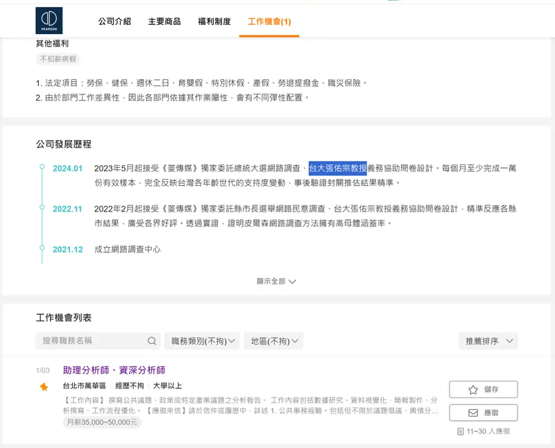Click the star icon in 儲存 button
Screen dimensions: 555x448
[x=473, y=390]
